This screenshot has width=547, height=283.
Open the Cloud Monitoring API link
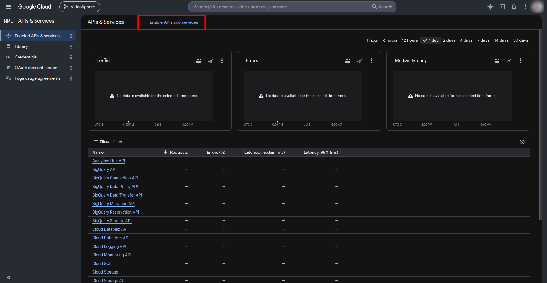click(x=112, y=255)
